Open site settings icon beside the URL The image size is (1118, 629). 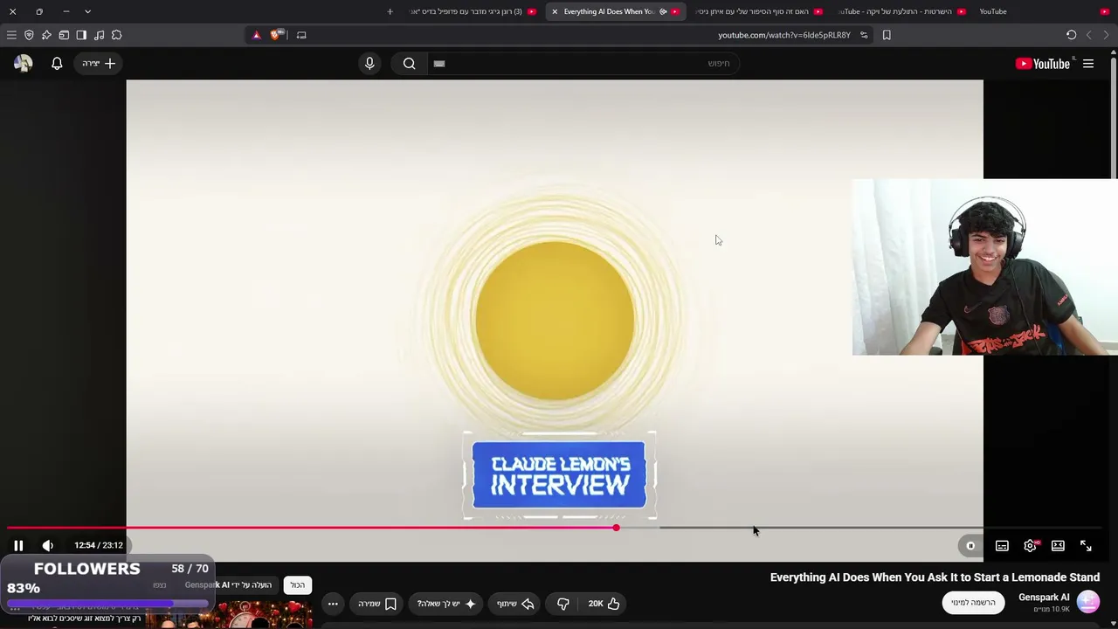pos(864,35)
